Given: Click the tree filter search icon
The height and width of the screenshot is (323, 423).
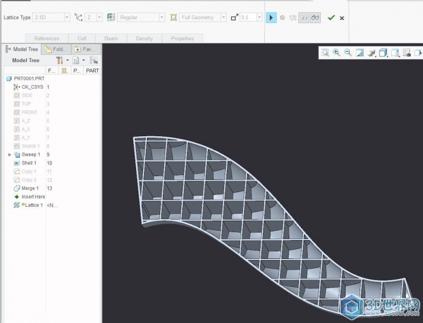Looking at the screenshot, I should (x=94, y=60).
